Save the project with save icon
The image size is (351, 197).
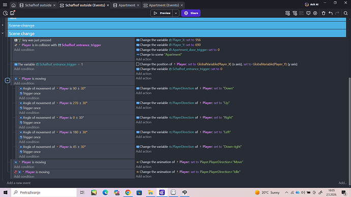(12, 13)
